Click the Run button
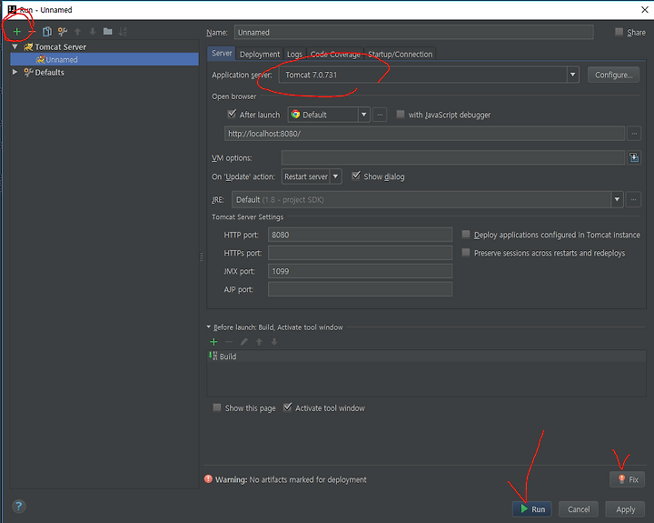 pyautogui.click(x=531, y=509)
